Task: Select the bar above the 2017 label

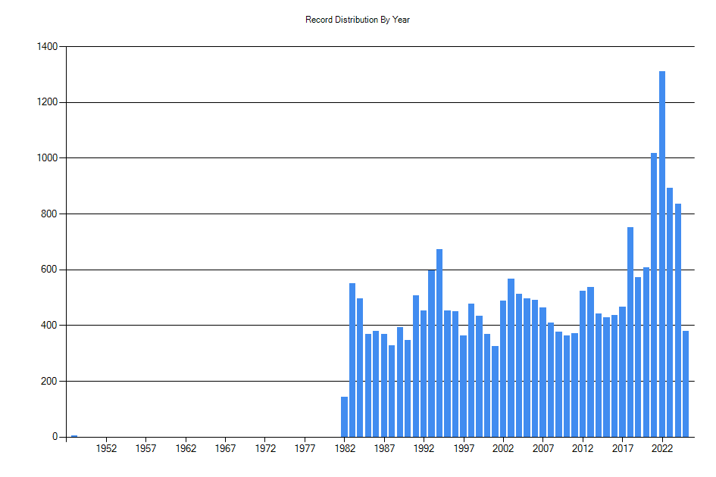Action: tap(622, 372)
